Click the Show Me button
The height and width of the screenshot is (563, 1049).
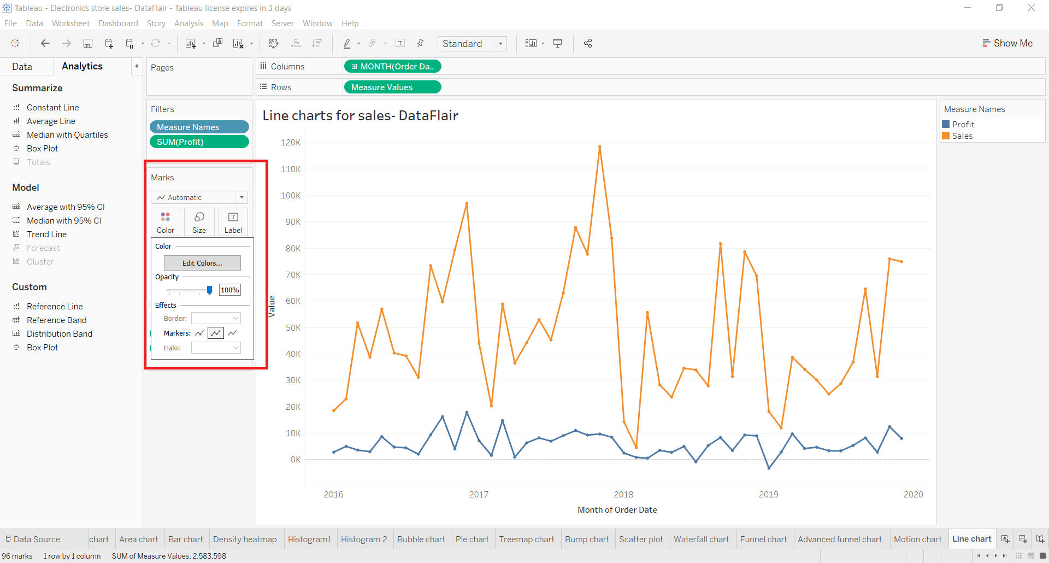point(1007,43)
